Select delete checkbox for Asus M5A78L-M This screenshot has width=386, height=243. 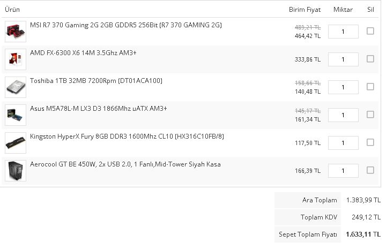pos(370,115)
